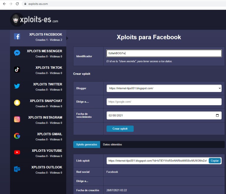Viewport: 226px width, 194px height.
Task: Click the Outlook icon in sidebar
Action: (x=17, y=169)
